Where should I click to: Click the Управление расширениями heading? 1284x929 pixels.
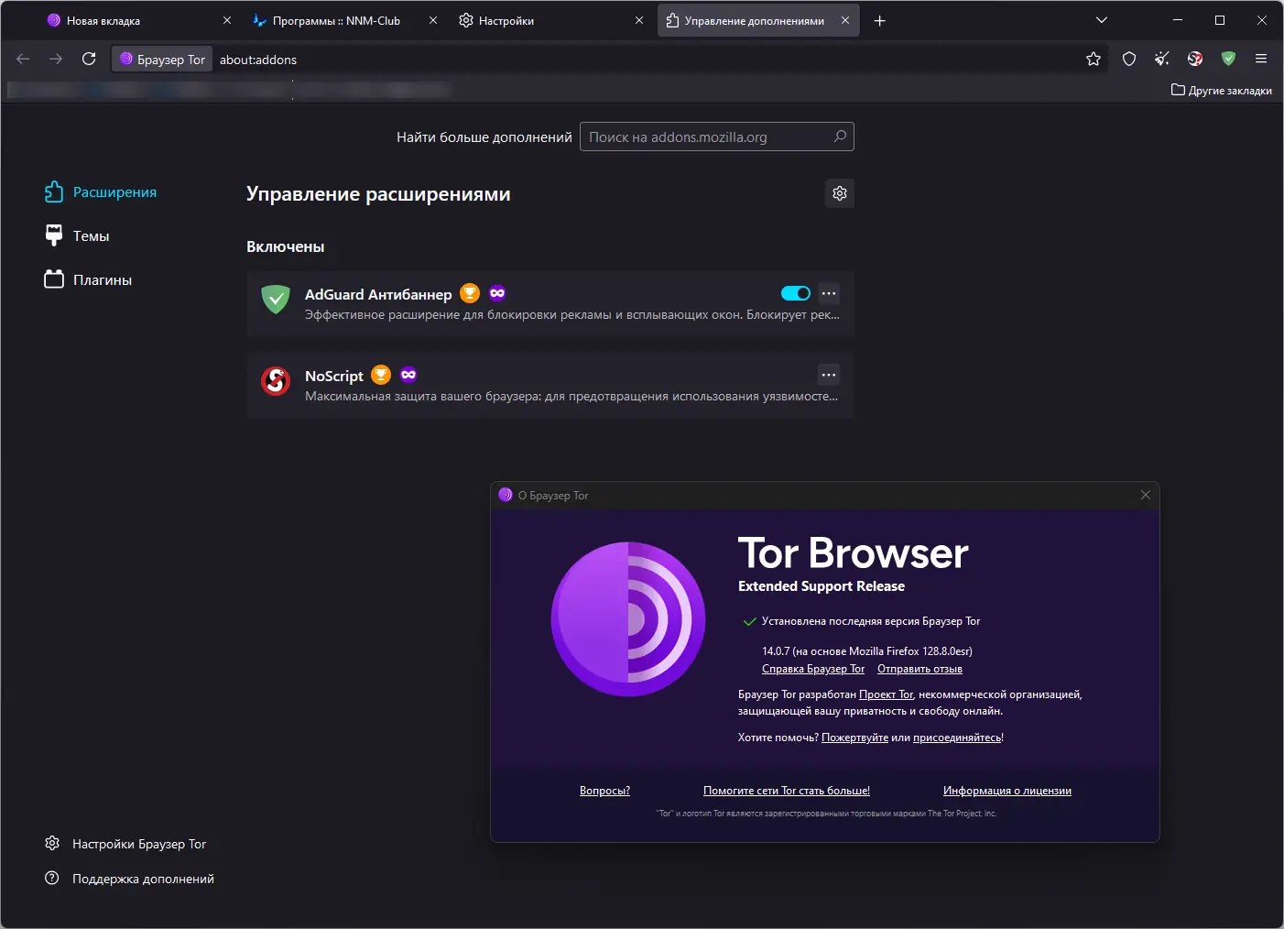click(x=378, y=194)
